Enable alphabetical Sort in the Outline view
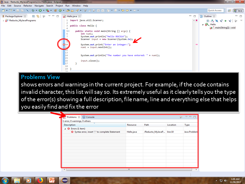The width and height of the screenshot is (245, 184). coord(212,21)
